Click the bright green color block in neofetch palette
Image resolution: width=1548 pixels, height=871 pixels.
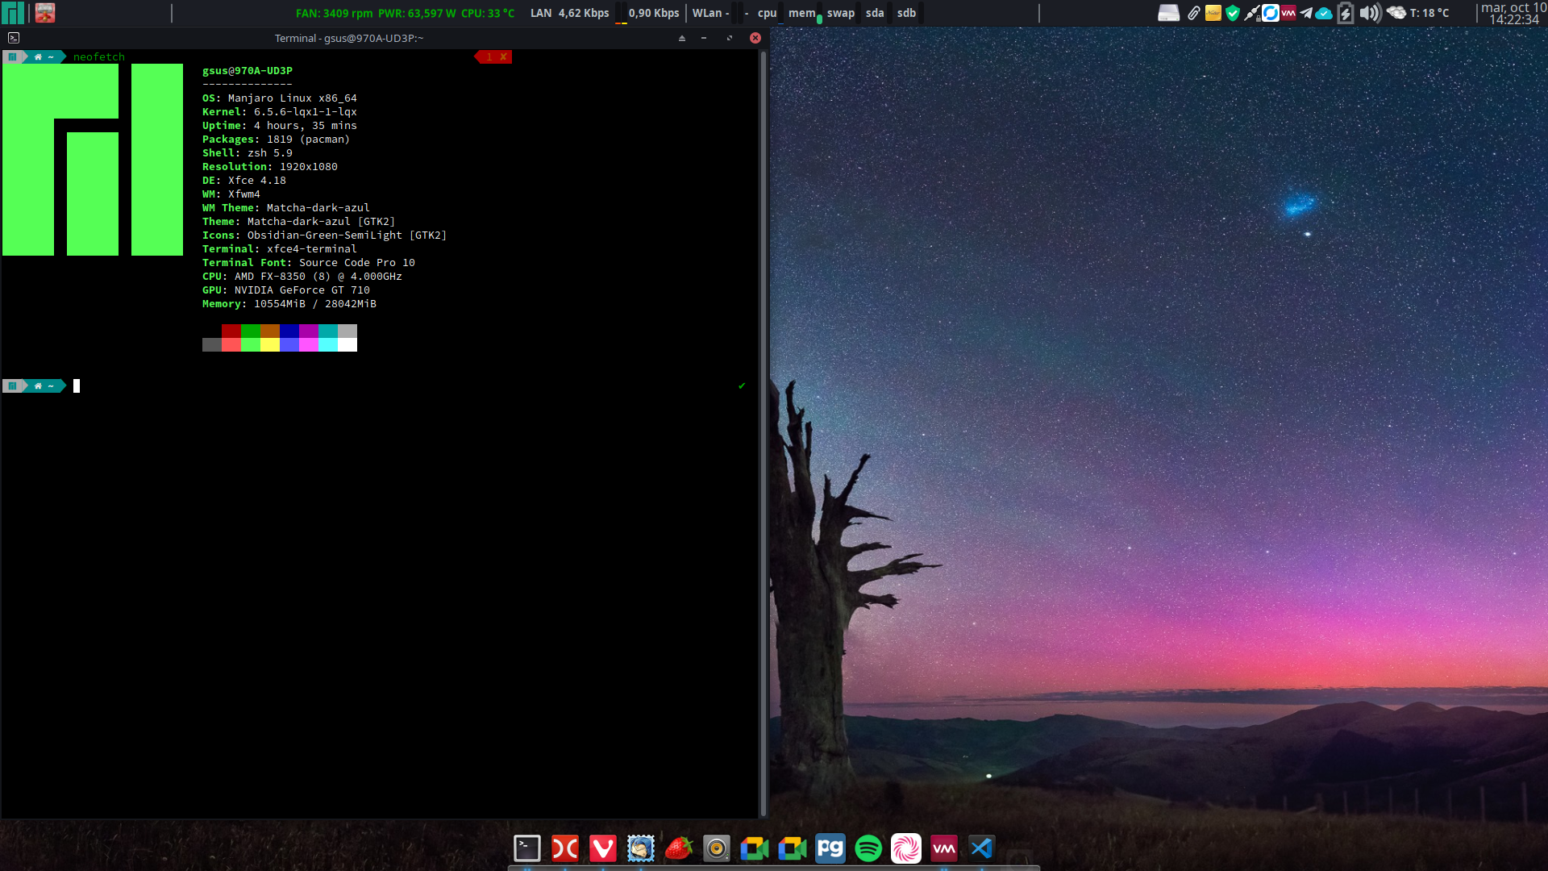[251, 345]
